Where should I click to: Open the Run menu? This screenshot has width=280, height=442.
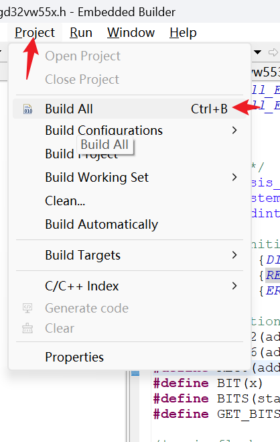[x=81, y=33]
